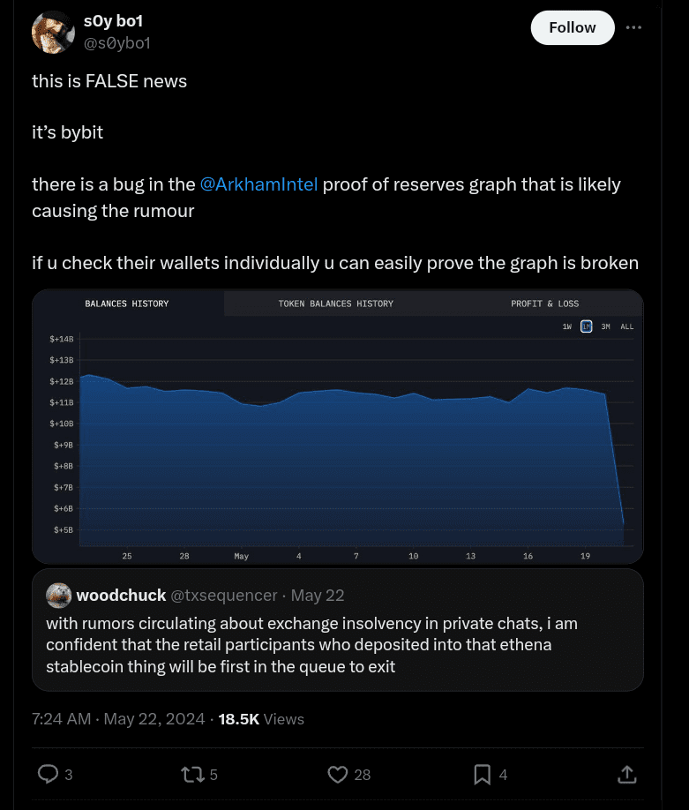Bookmark the post

[482, 774]
